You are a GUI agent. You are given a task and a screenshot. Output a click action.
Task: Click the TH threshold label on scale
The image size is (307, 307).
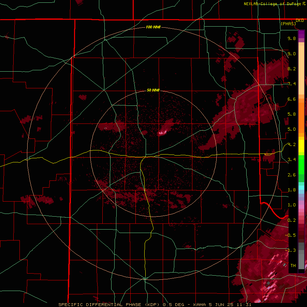(293, 265)
